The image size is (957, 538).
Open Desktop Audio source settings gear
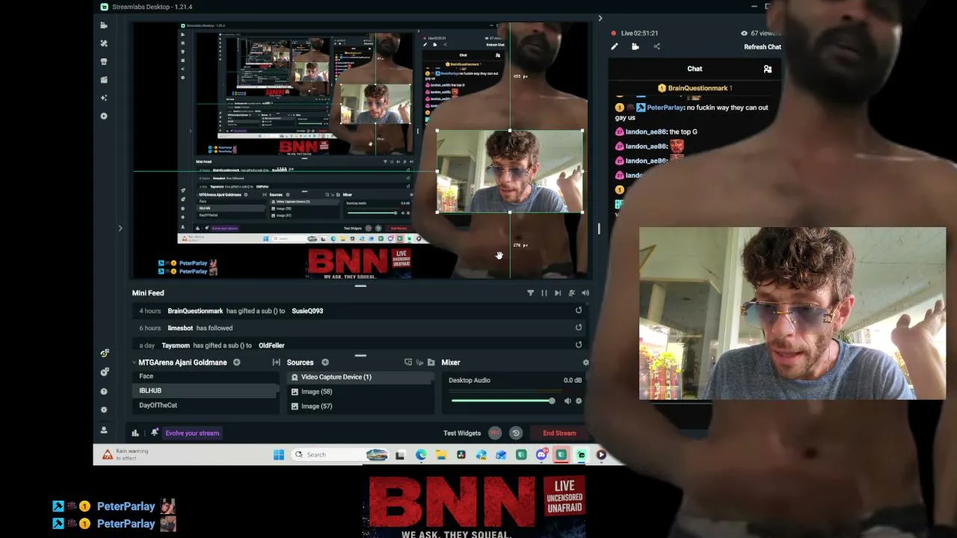[579, 401]
